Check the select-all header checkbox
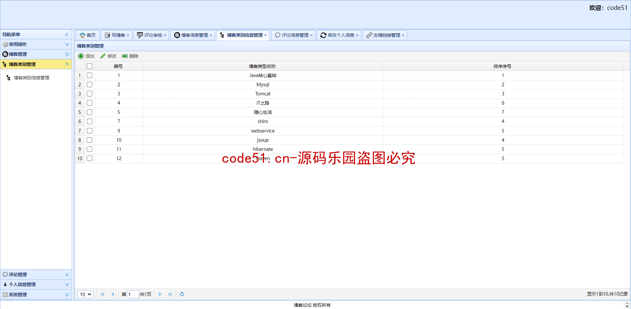The width and height of the screenshot is (631, 309). (89, 66)
